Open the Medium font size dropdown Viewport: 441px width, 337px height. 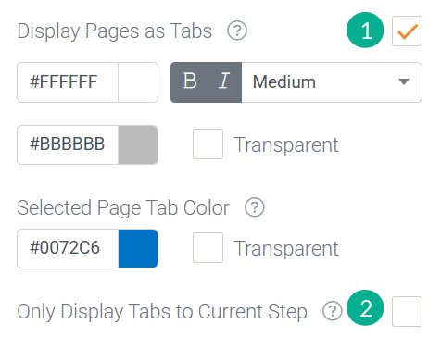(332, 82)
